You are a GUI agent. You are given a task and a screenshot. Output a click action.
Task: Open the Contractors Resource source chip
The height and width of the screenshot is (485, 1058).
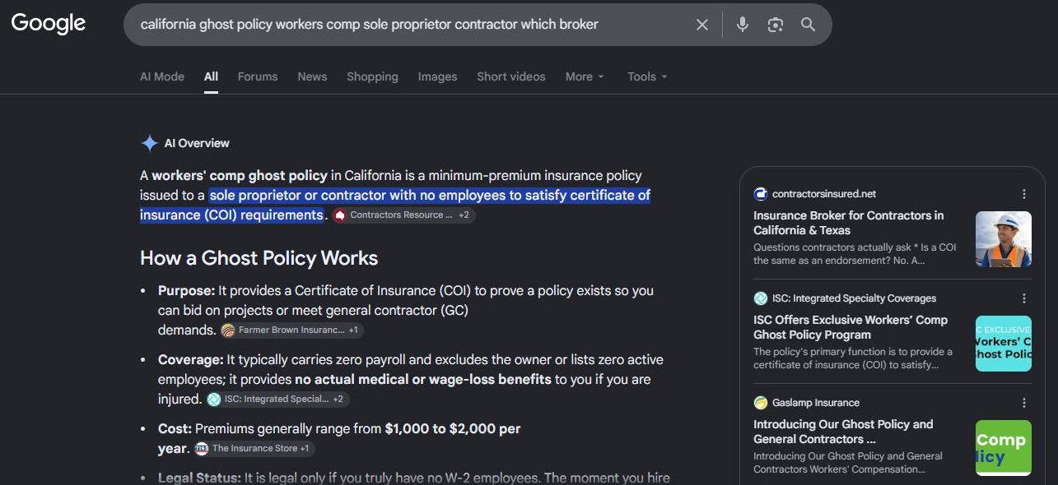(403, 215)
